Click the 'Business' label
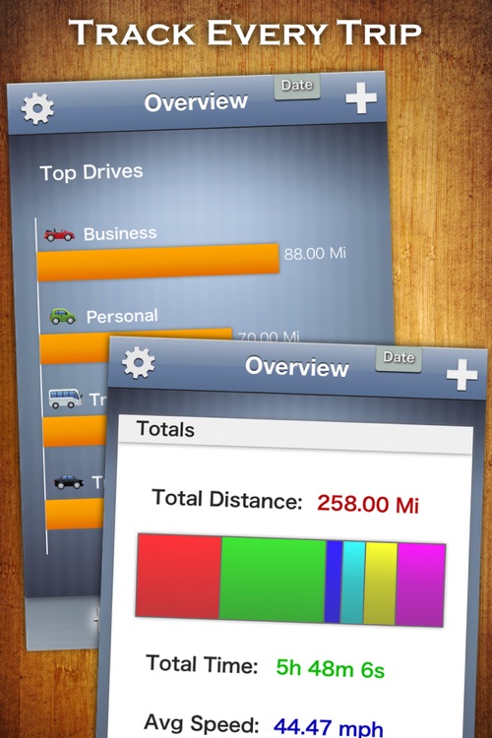Viewport: 492px width, 738px height. 120,233
